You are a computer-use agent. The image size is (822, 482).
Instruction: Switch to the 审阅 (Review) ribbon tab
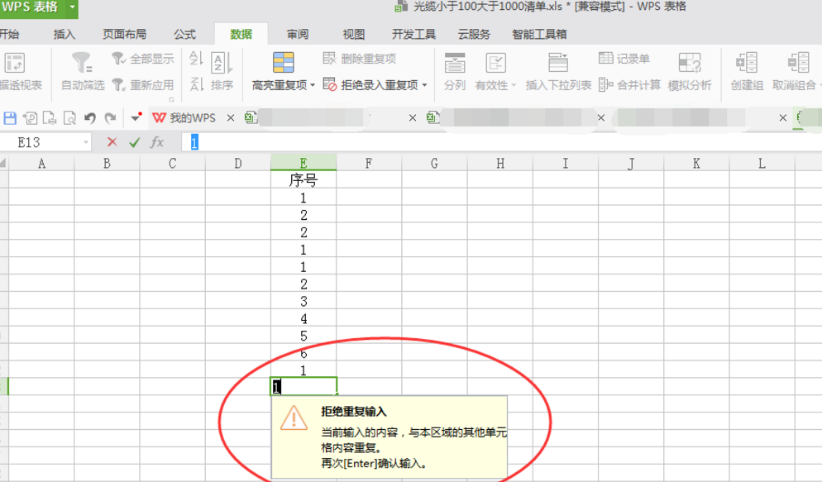(x=296, y=34)
